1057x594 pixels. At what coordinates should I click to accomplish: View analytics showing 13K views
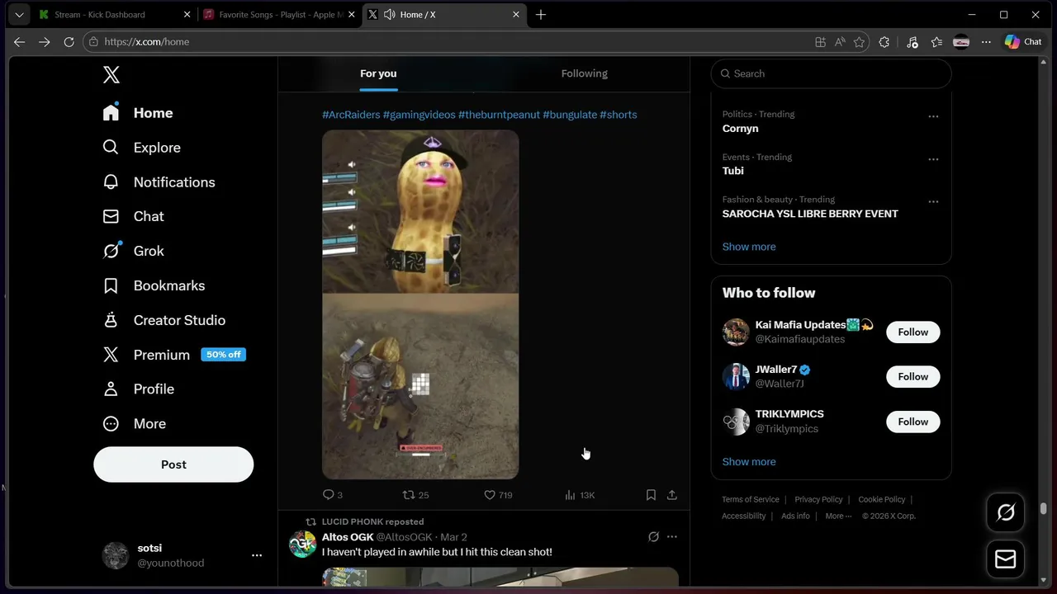580,495
